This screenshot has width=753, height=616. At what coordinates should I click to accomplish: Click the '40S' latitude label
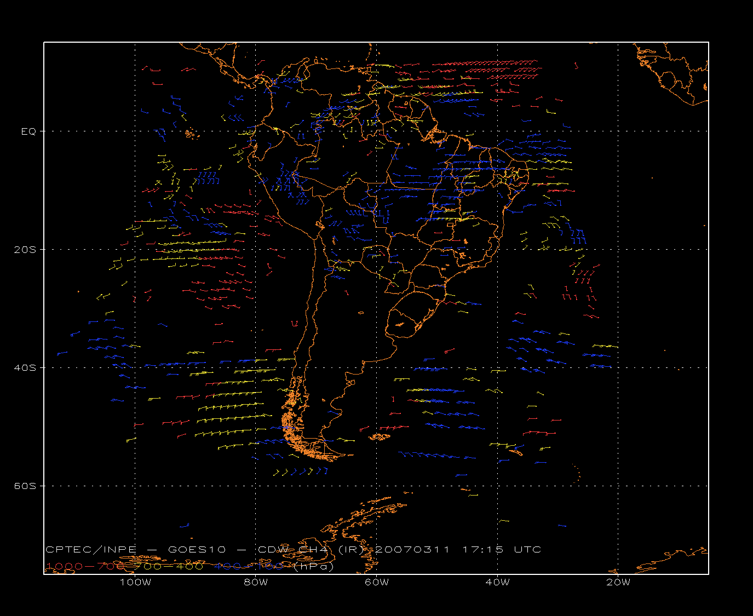point(25,367)
